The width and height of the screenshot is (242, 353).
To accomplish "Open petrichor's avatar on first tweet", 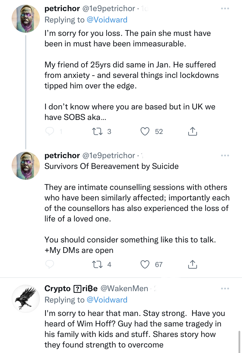I will (25, 18).
